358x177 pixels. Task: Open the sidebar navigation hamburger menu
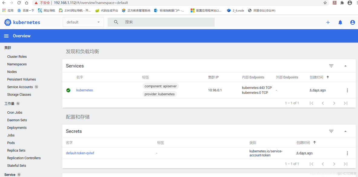(6, 36)
